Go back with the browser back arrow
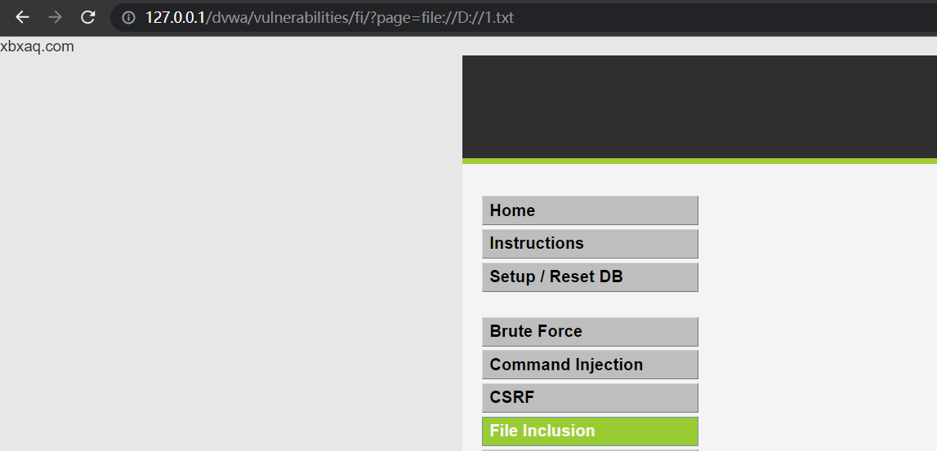Viewport: 937px width, 451px height. (x=22, y=17)
